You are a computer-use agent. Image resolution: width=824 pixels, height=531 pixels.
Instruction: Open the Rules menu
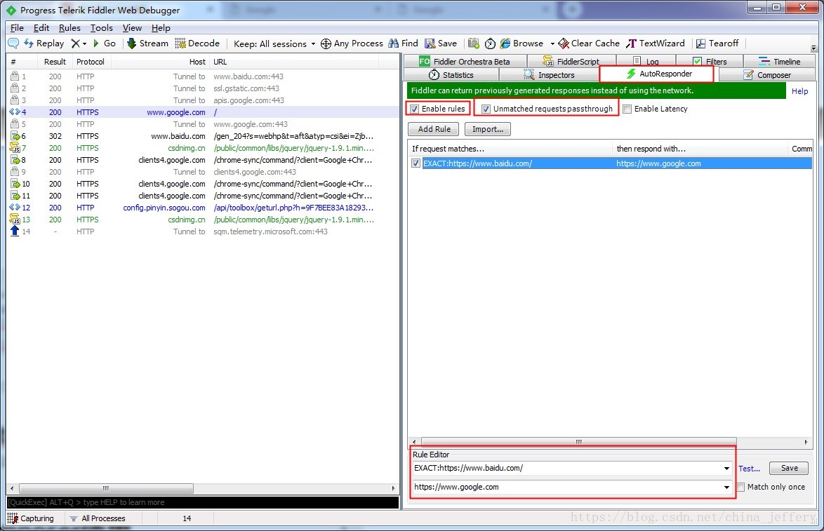69,28
